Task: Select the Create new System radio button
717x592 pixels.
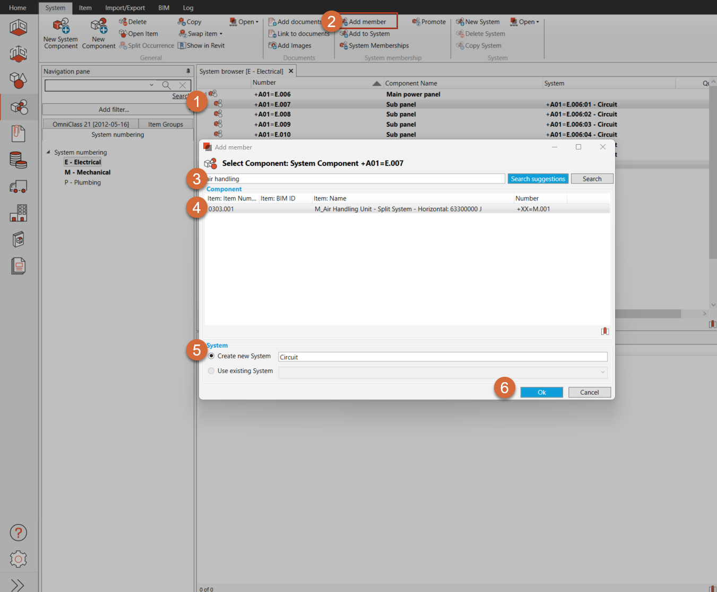Action: 211,356
